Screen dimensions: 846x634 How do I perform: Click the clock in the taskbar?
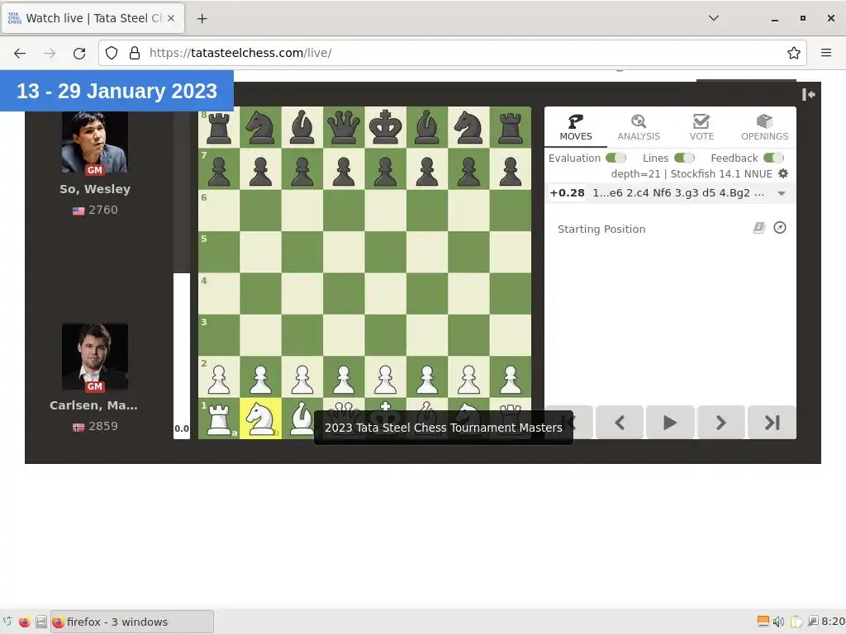click(833, 622)
